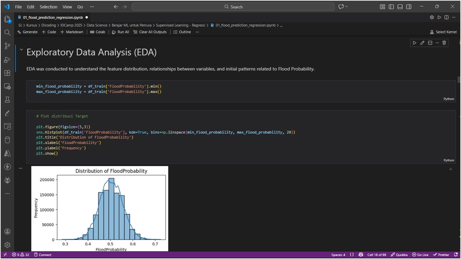Open the Run and Debug view
This screenshot has width=461, height=259.
click(x=7, y=59)
